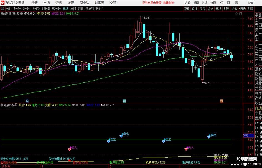Open settings gear beside 吉峰科技(日线)
Image resolution: width=262 pixels, height=168 pixels.
[x=21, y=14]
